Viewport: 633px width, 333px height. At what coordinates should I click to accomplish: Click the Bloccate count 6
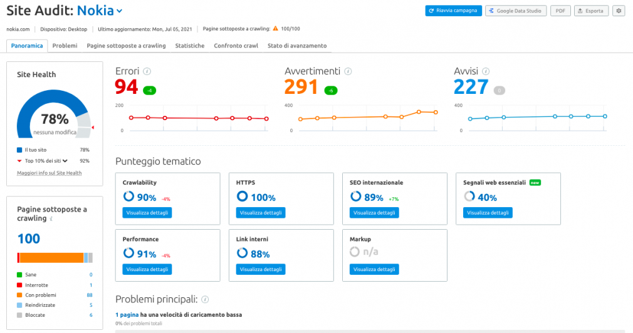tap(91, 315)
